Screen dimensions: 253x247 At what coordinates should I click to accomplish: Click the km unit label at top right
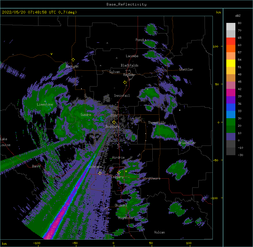coord(218,12)
